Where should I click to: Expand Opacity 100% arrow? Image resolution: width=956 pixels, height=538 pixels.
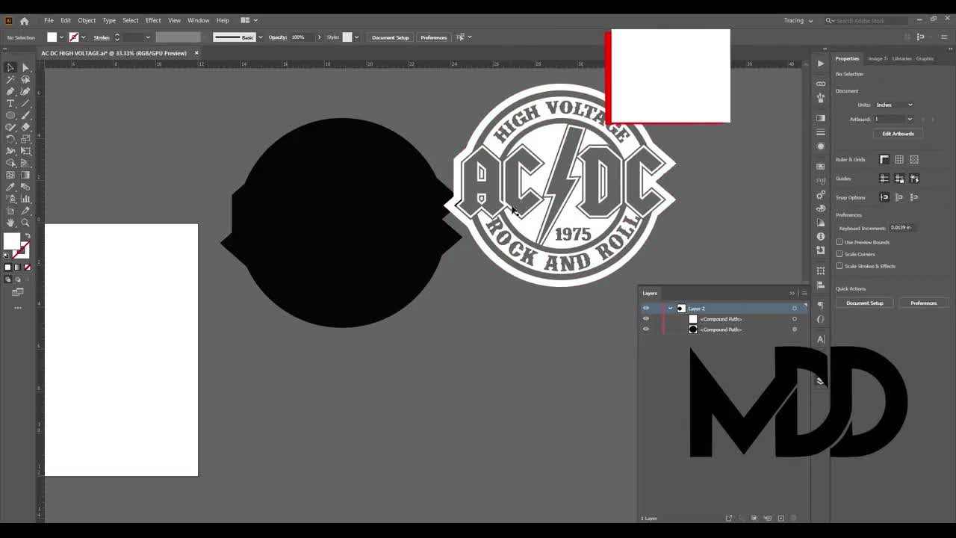[319, 37]
